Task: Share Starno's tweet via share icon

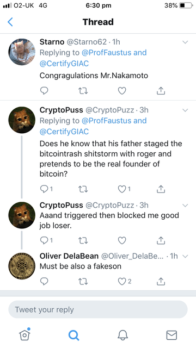Action: tap(161, 90)
